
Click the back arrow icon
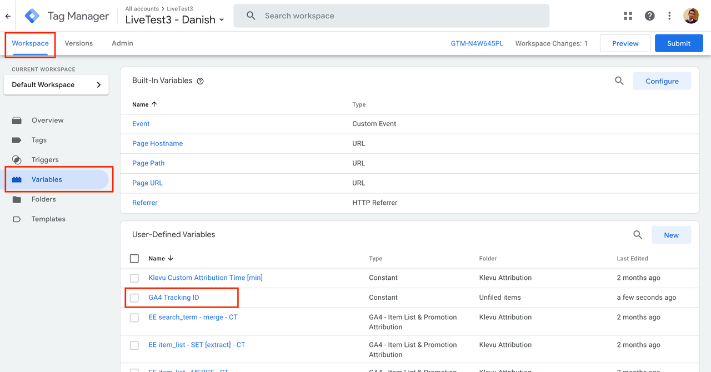pos(8,16)
